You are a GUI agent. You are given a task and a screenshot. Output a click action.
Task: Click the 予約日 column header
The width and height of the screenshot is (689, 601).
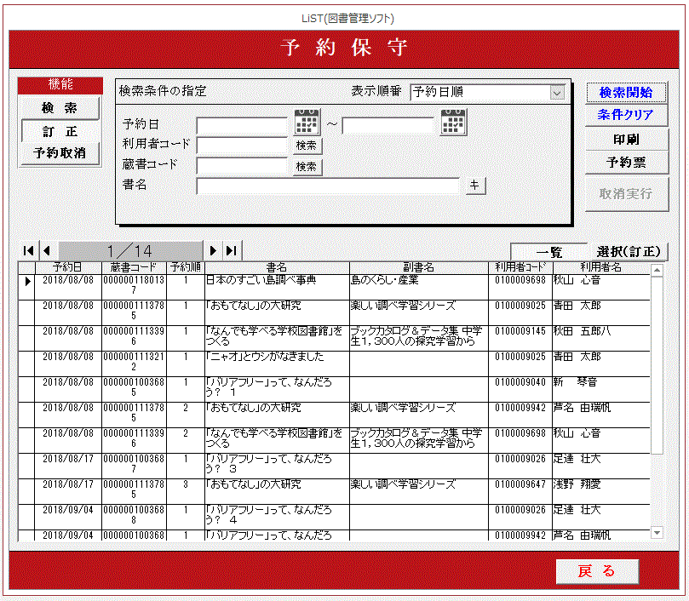[x=68, y=267]
